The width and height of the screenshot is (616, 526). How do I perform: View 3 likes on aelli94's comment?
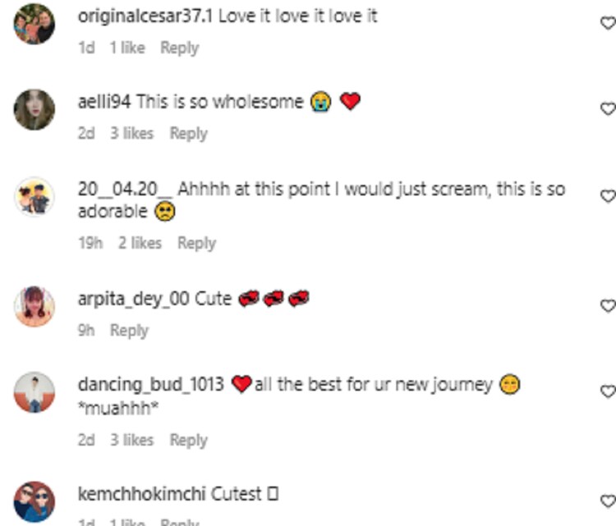coord(131,133)
